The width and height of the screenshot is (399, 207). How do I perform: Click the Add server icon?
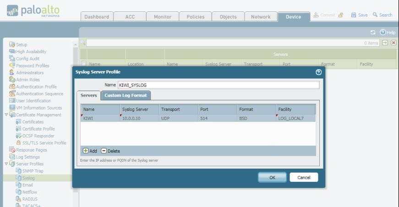tap(86, 151)
